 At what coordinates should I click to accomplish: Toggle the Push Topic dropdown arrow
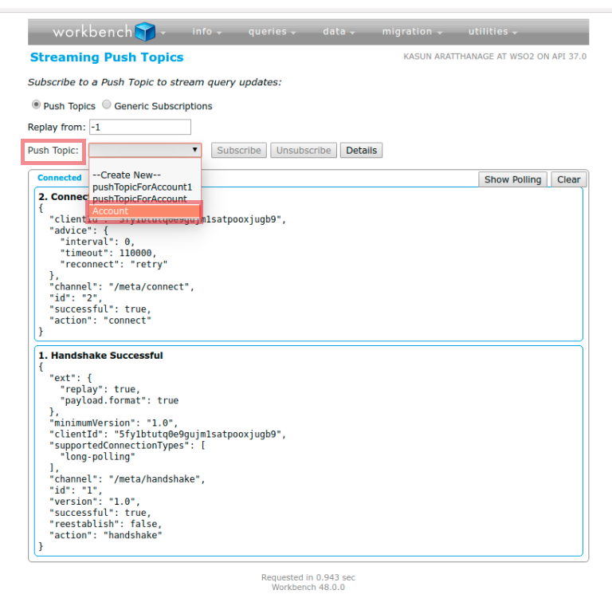pyautogui.click(x=194, y=150)
